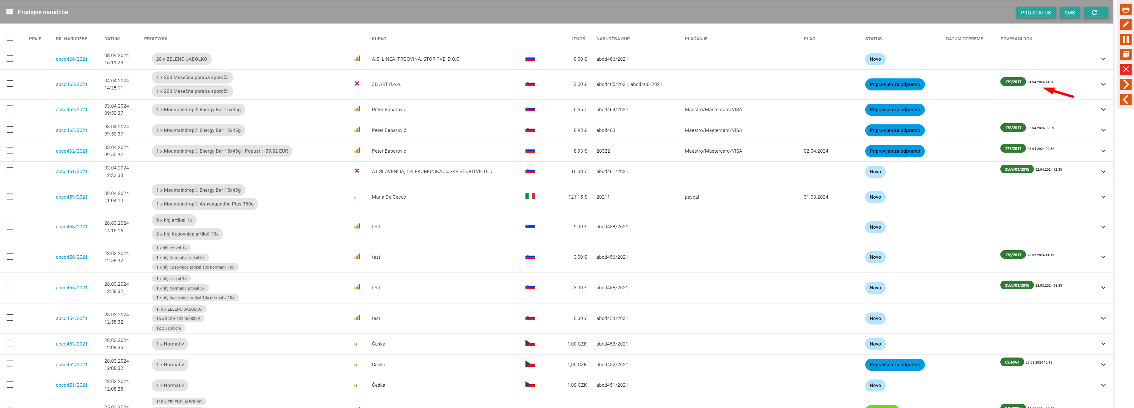The image size is (1134, 408).
Task: Click the red X delete icon
Action: (x=1126, y=69)
